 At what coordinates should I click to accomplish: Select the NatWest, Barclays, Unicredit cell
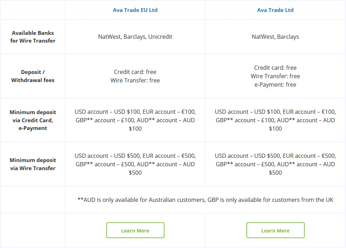click(135, 37)
